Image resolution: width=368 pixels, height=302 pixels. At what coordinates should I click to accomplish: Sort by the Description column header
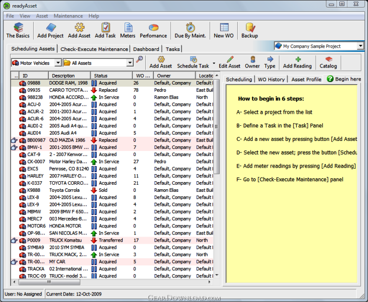[69, 75]
